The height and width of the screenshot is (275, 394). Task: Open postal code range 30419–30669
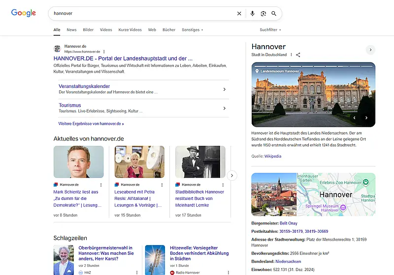click(x=317, y=231)
